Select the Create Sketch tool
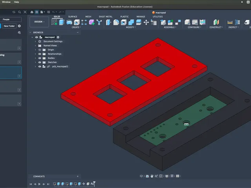Screen dimensions: 251x188 54,22
